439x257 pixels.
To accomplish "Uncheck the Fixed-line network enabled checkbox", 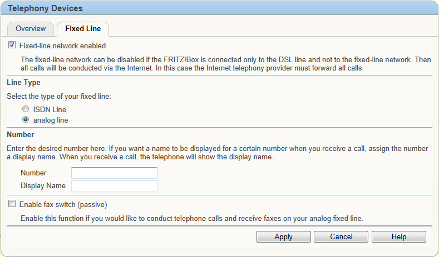I will point(12,45).
